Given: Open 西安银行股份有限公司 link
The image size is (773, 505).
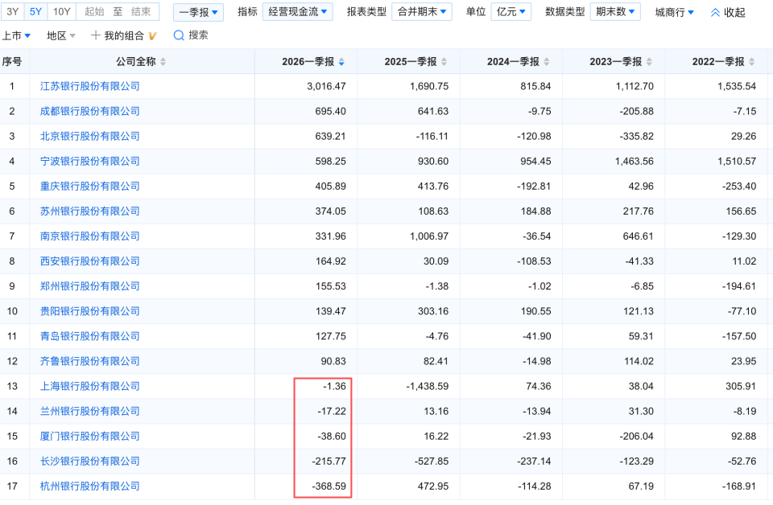Looking at the screenshot, I should point(89,261).
